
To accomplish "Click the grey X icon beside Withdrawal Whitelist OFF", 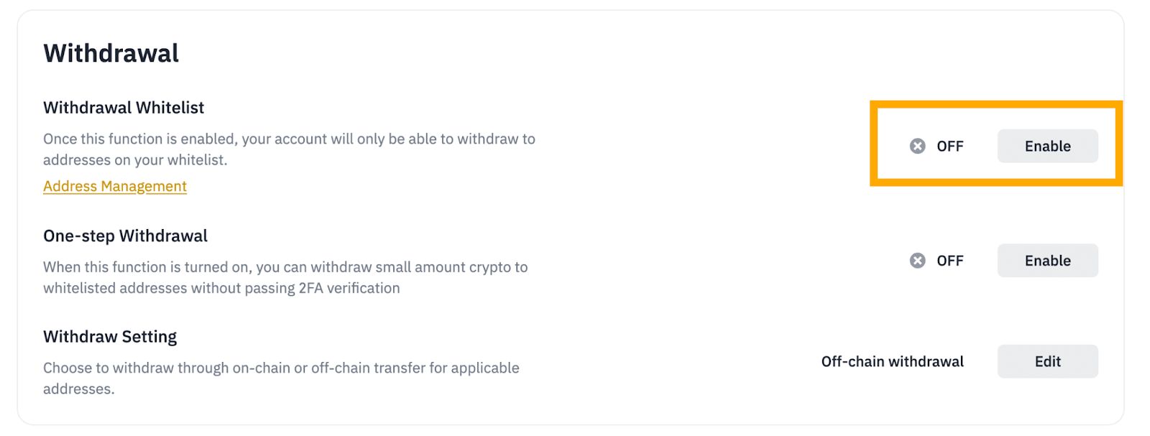I will coord(917,147).
